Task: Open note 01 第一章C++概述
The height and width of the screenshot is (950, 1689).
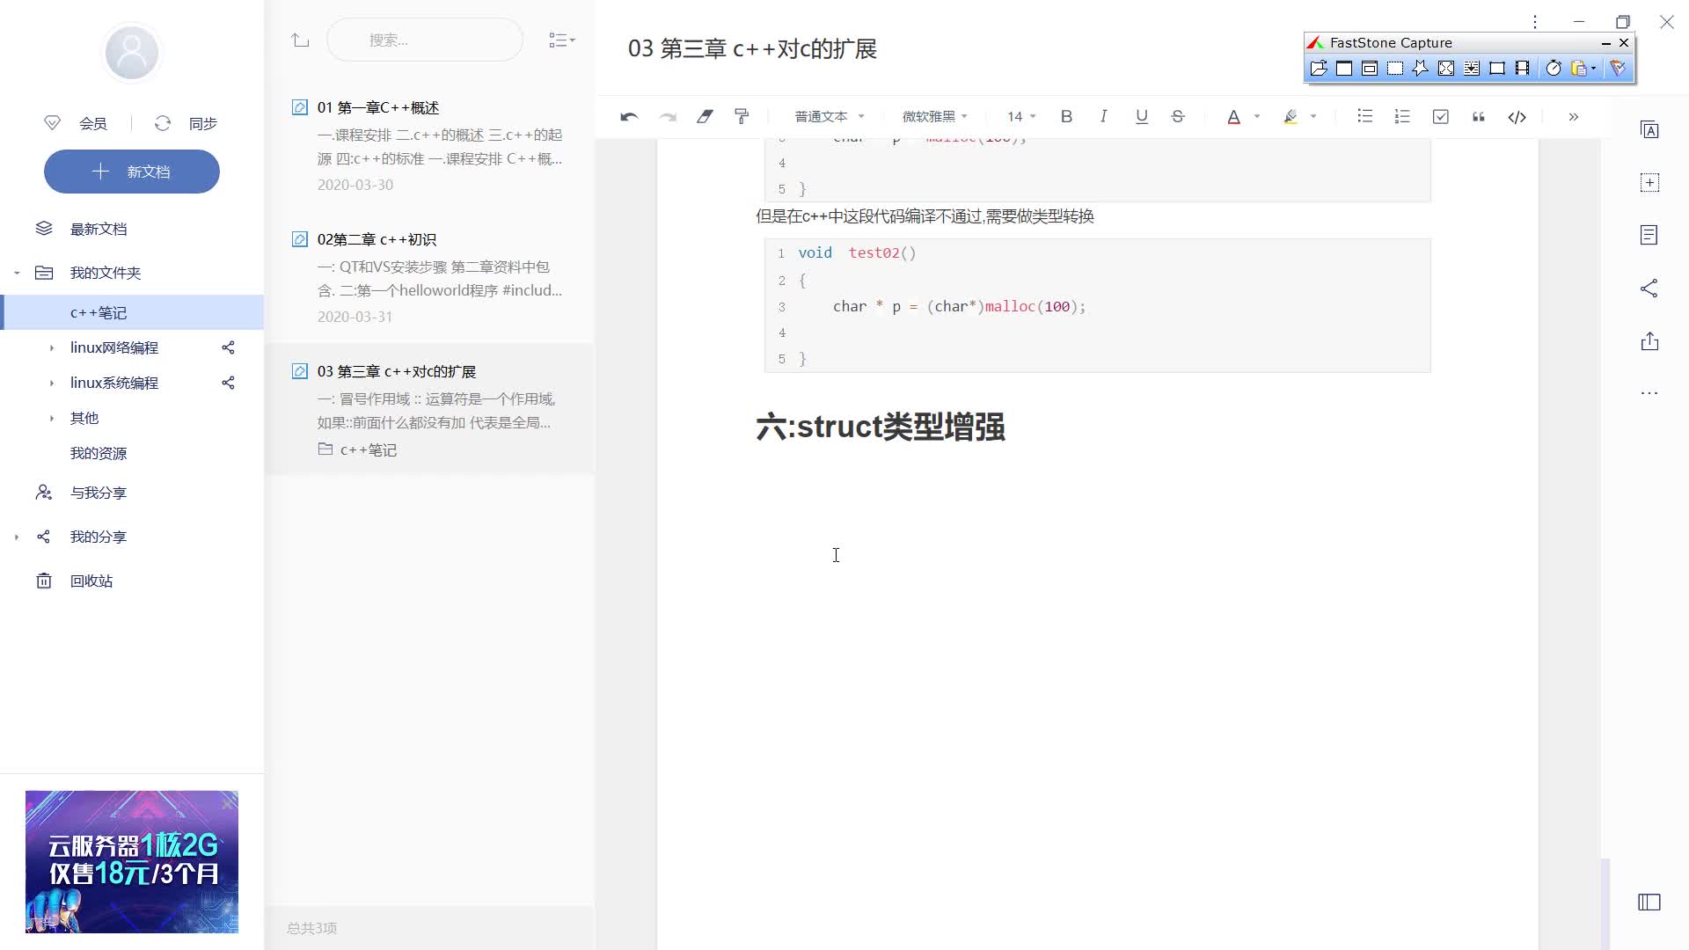Action: [429, 145]
